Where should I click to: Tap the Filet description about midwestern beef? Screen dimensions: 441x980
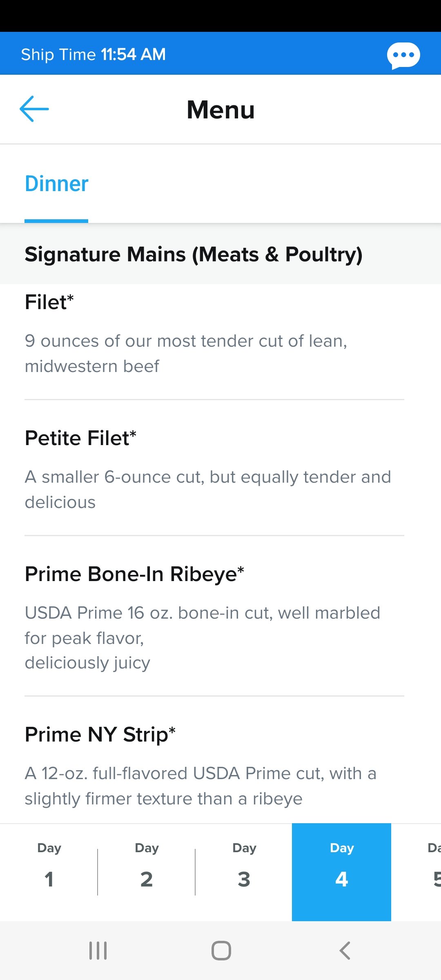186,354
